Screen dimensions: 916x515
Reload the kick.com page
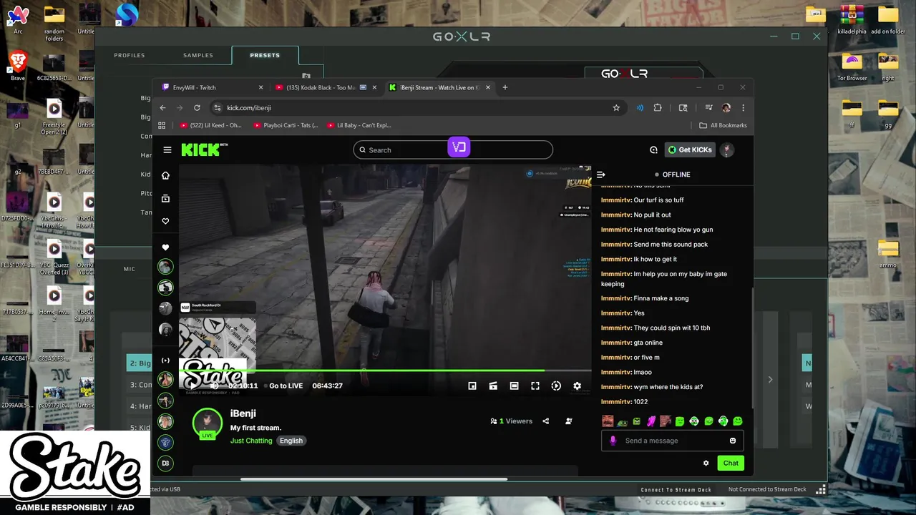coord(197,108)
